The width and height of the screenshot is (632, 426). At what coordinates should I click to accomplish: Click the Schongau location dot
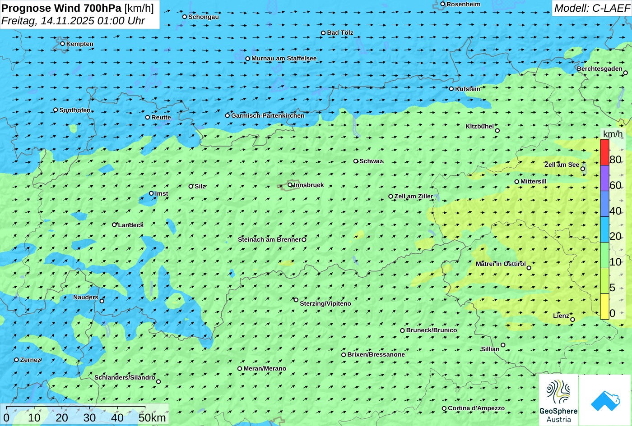click(x=185, y=17)
